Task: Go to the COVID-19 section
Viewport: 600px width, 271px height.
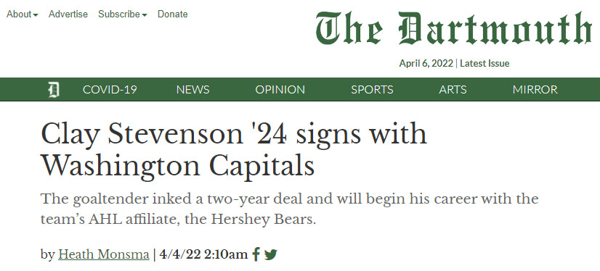Action: click(x=110, y=90)
